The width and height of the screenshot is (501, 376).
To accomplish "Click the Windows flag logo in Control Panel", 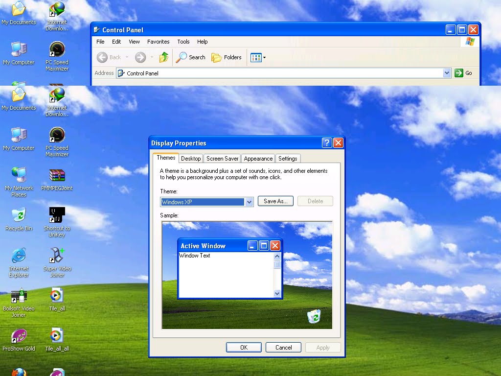I will coord(470,42).
